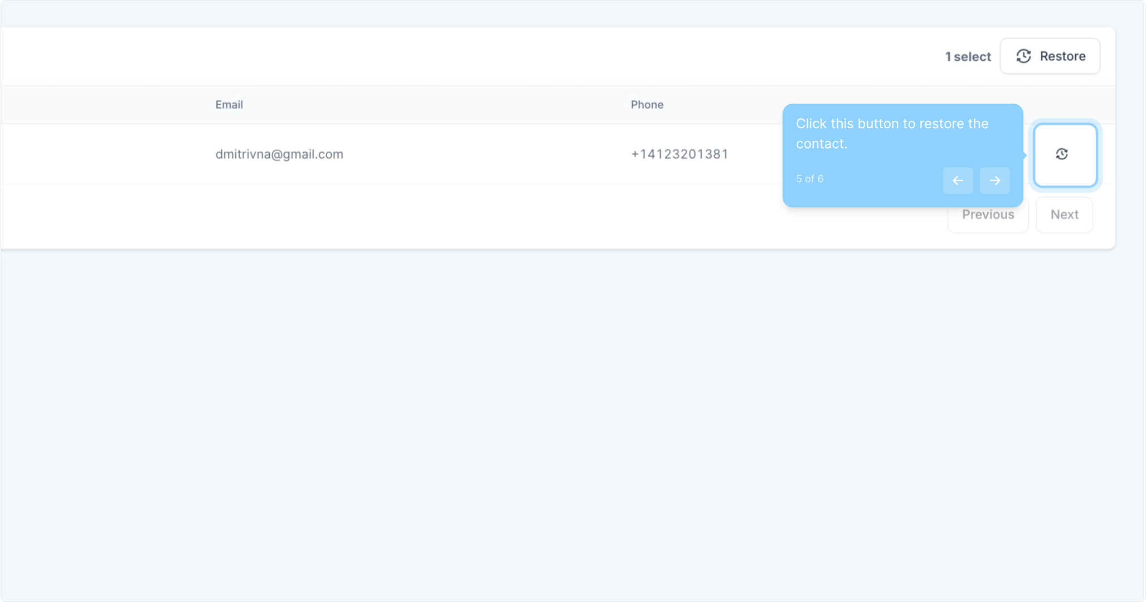The image size is (1146, 602).
Task: Click the circular-arrows icon inside top Restore button
Action: tap(1023, 56)
